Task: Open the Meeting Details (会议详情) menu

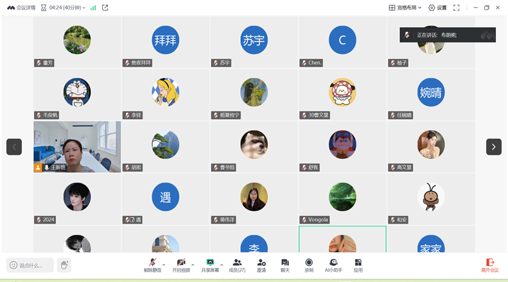Action: [x=22, y=8]
